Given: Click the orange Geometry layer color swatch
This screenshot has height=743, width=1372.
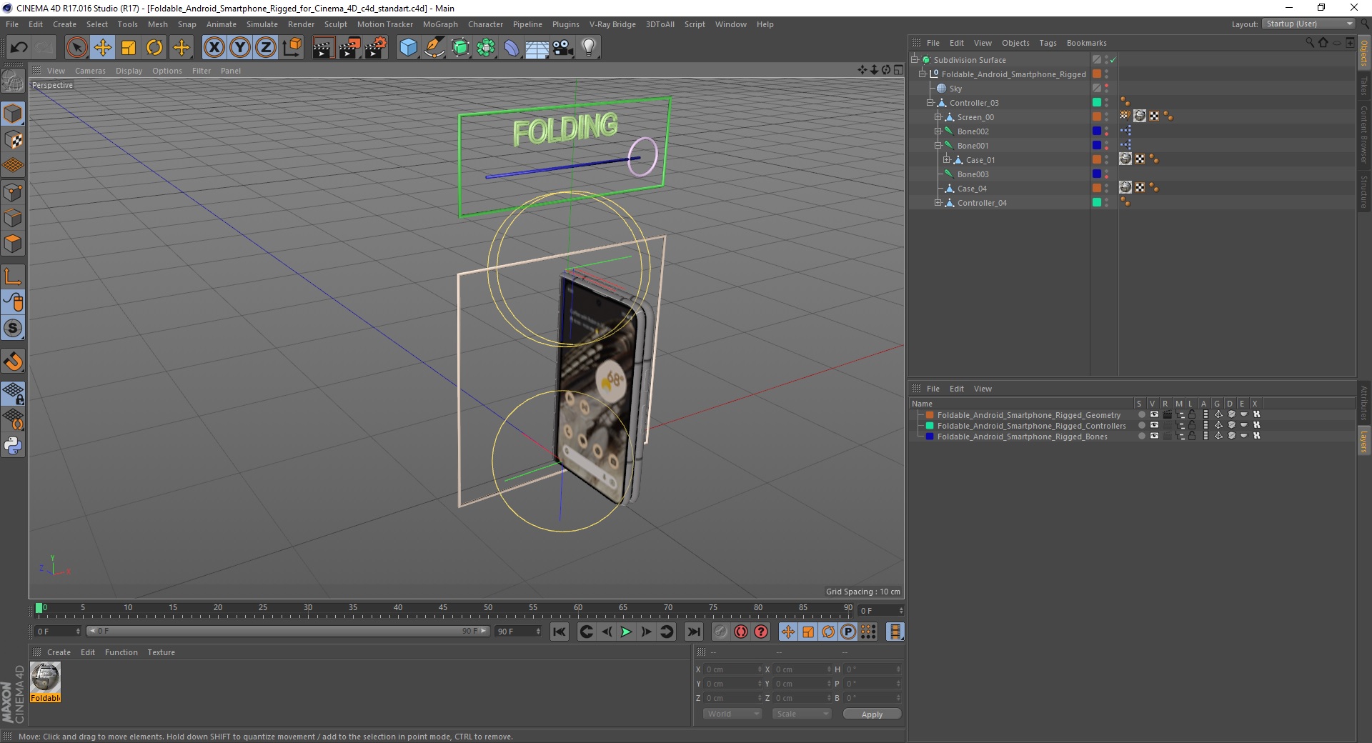Looking at the screenshot, I should point(930,414).
